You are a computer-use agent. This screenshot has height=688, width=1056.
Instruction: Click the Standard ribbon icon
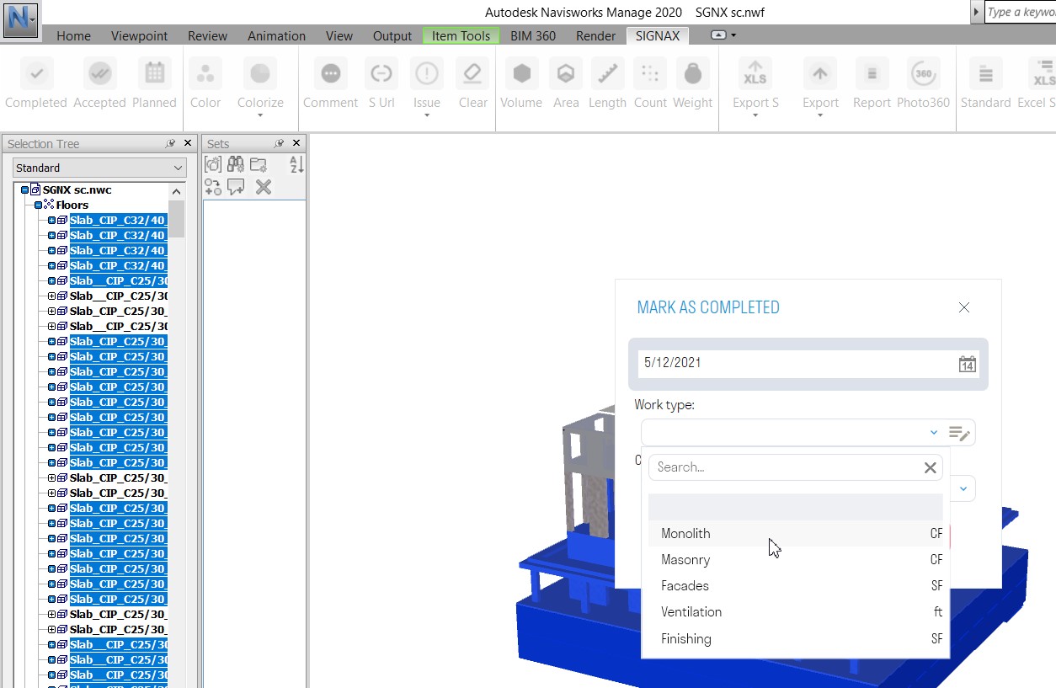(985, 74)
